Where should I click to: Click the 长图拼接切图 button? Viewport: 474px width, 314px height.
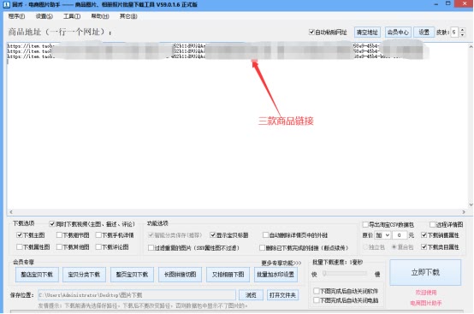pos(181,275)
